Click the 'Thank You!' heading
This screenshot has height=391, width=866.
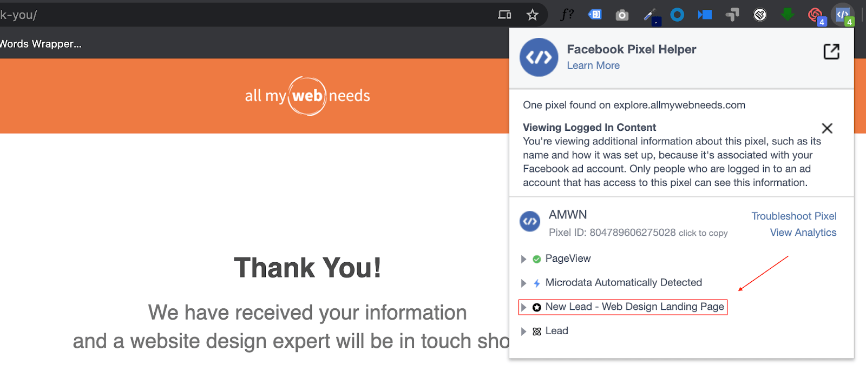tap(307, 268)
